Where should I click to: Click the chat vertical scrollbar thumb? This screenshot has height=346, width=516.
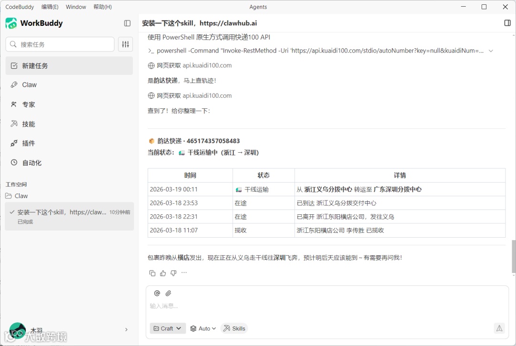tap(513, 256)
